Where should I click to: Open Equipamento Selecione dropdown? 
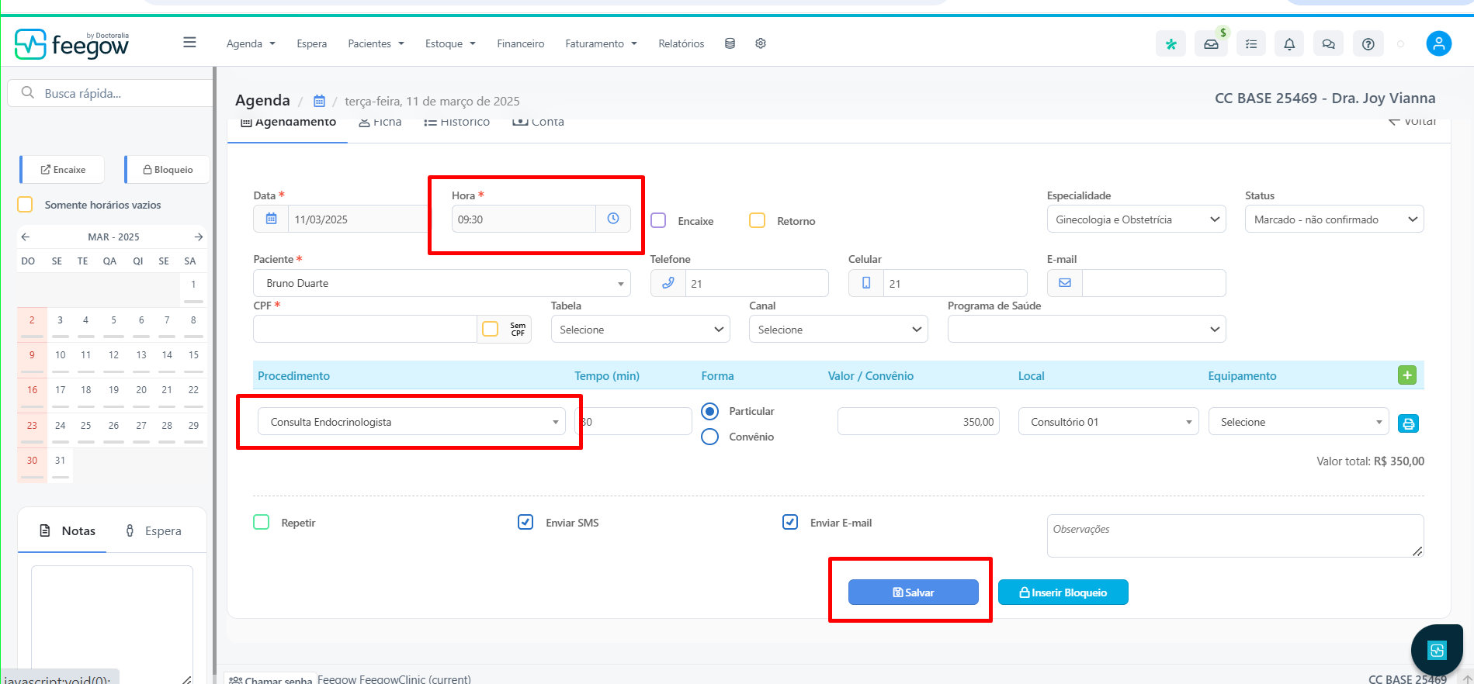click(x=1299, y=422)
